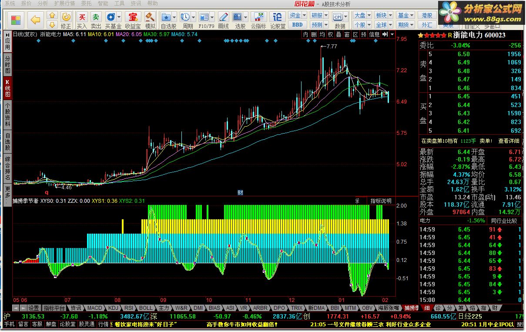The width and height of the screenshot is (526, 332).
Task: Click the orange up arrow icon
Action: (x=52, y=16)
